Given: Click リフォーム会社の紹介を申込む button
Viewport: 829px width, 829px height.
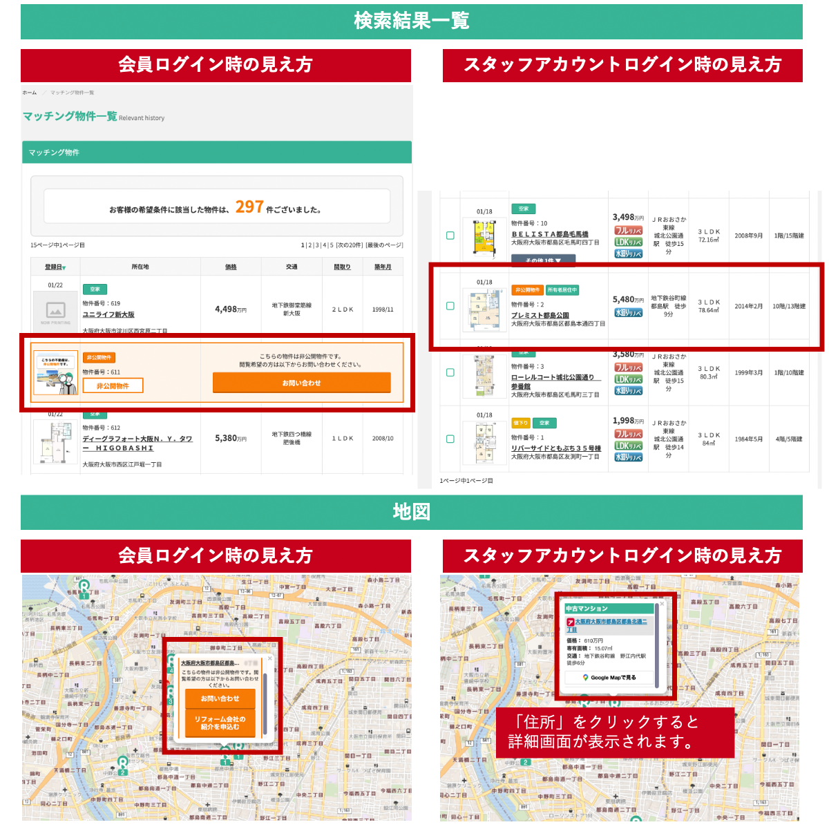Looking at the screenshot, I should (220, 723).
